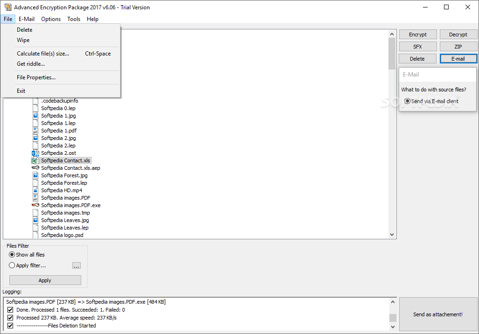Click the E-mail mode button

458,59
